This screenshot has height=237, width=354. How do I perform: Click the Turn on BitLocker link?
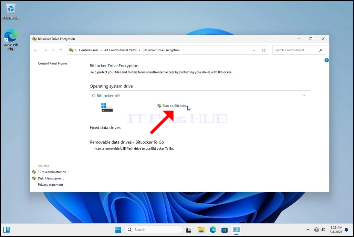175,106
